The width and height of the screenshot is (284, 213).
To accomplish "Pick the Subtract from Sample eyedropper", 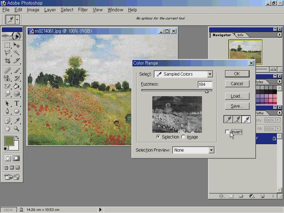I will click(x=246, y=120).
